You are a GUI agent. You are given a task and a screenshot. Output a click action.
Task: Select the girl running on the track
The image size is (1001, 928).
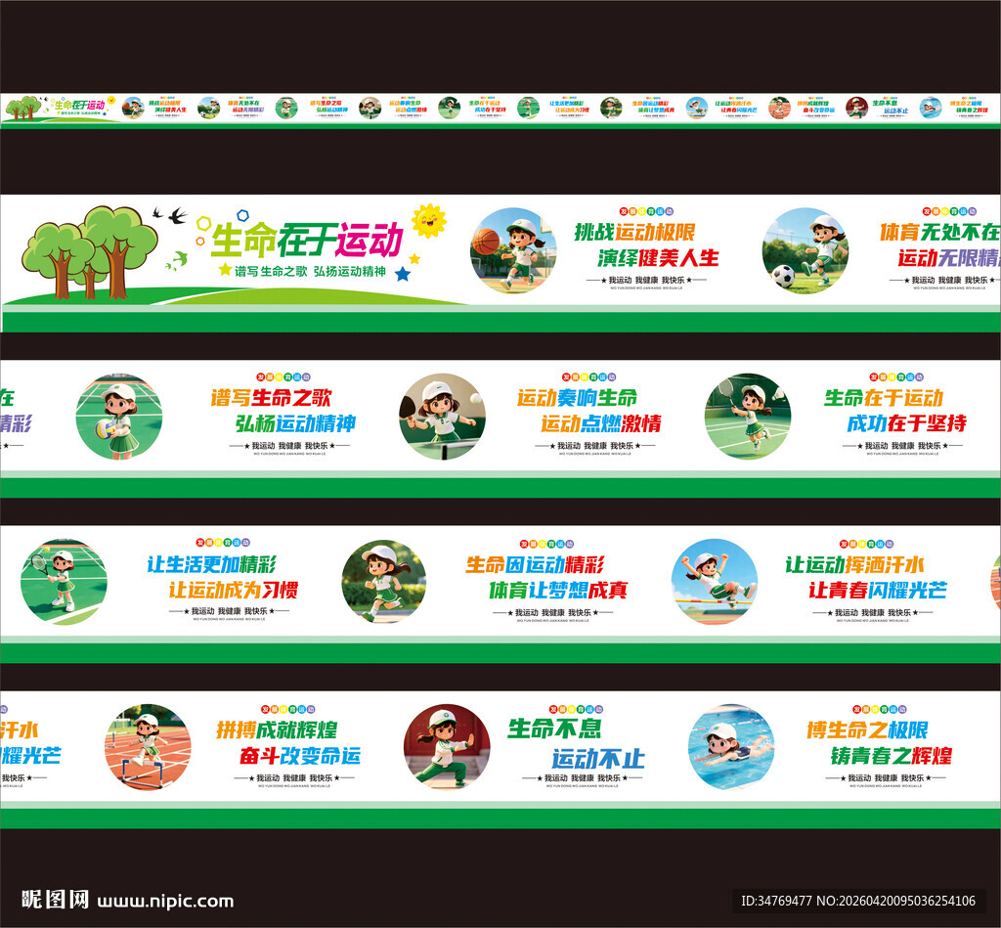[x=381, y=582]
